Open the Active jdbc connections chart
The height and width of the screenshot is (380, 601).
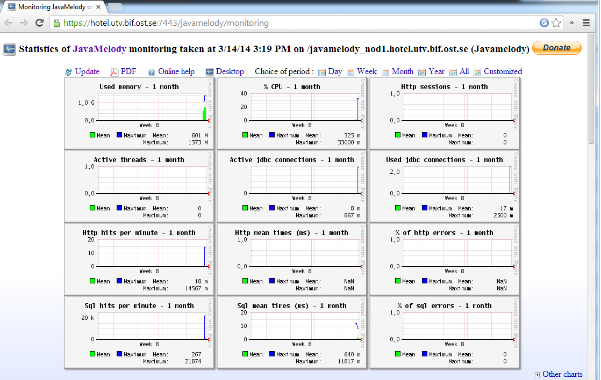(x=292, y=186)
